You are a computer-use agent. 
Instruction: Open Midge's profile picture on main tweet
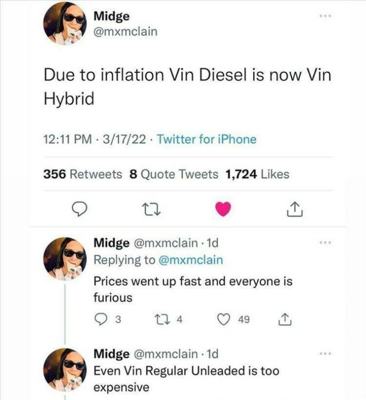pos(65,23)
